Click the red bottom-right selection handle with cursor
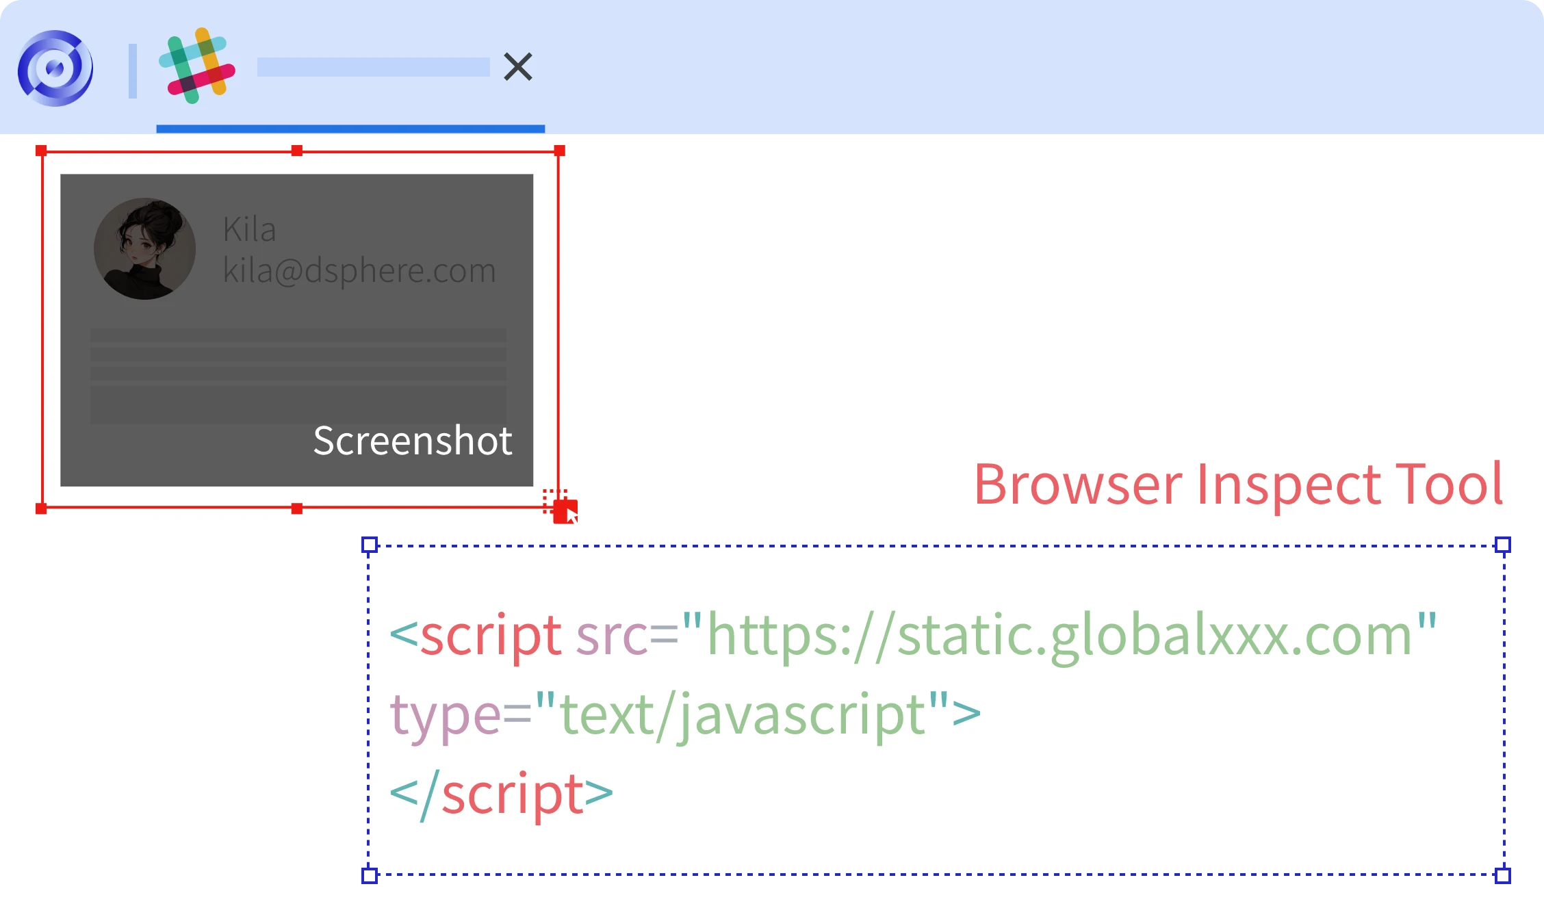Image resolution: width=1544 pixels, height=906 pixels. [x=565, y=511]
